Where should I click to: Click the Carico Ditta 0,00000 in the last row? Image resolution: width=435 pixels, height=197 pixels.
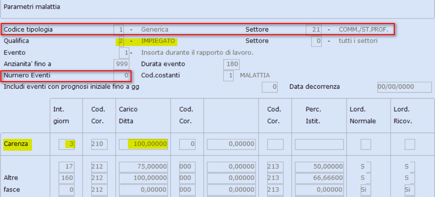tap(143, 189)
